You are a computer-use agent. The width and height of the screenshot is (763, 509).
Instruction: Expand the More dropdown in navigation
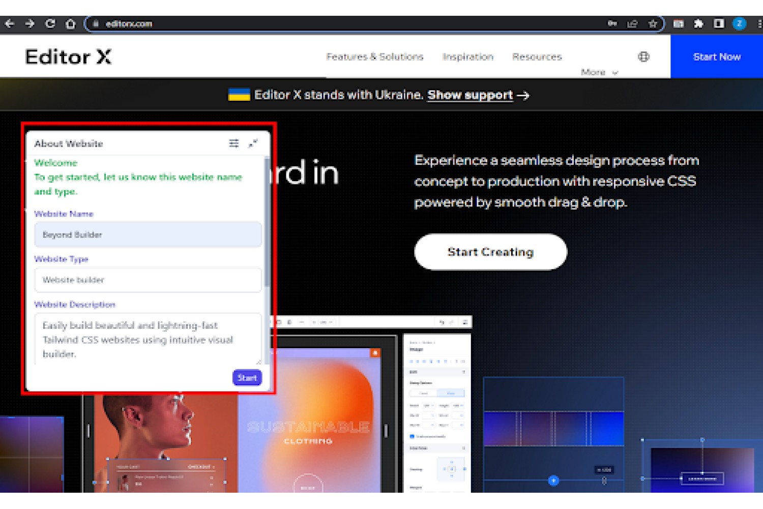pos(599,72)
